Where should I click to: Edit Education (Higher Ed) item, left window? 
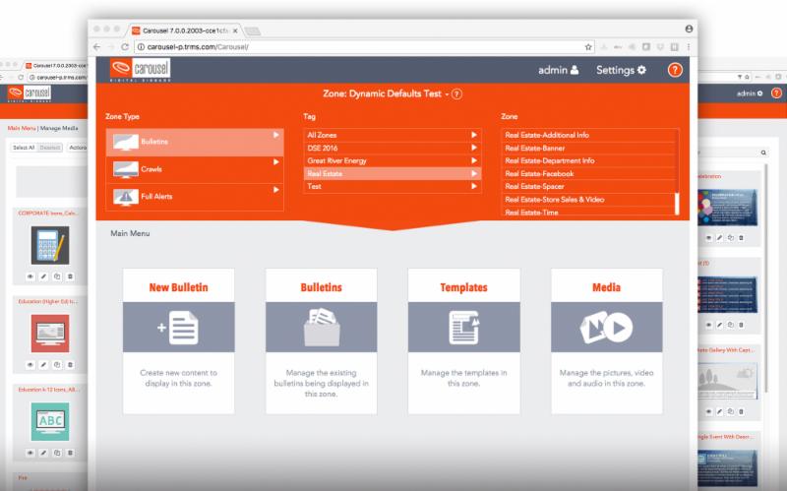tap(43, 365)
